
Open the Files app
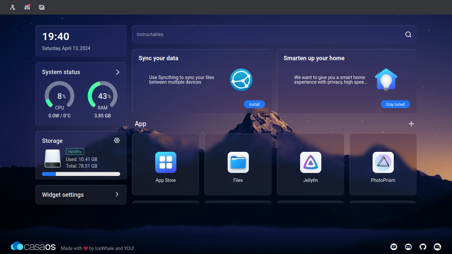[x=238, y=162]
